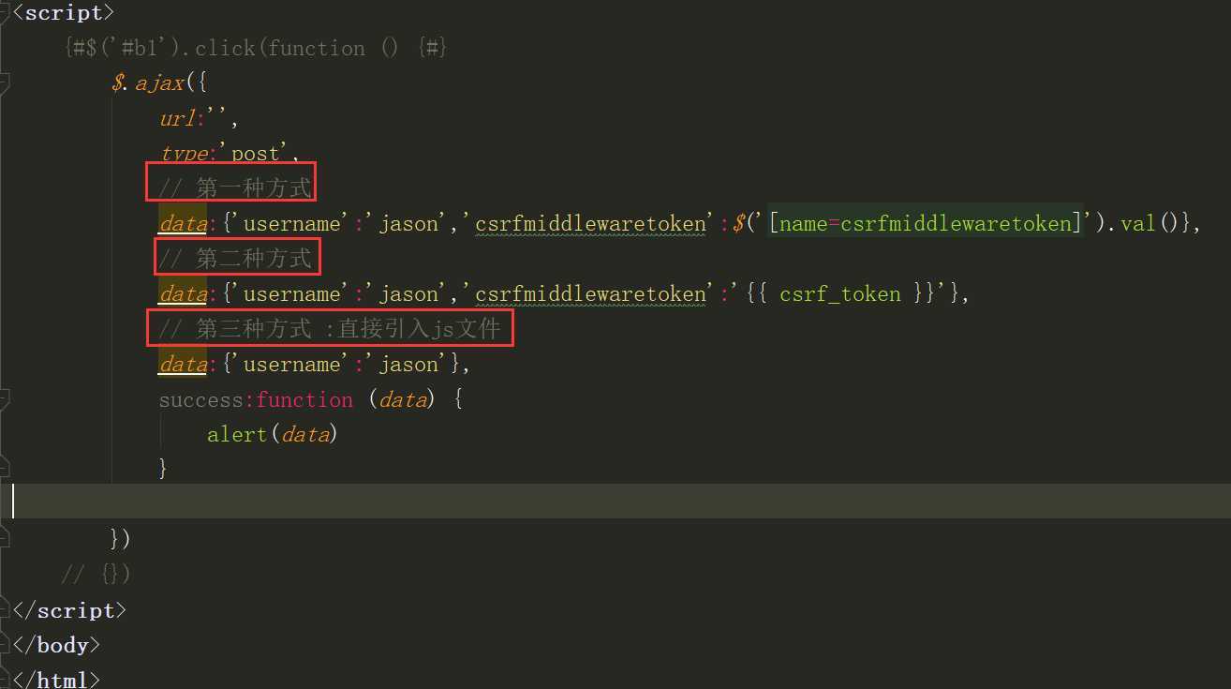The width and height of the screenshot is (1231, 689).
Task: Collapse the fold marker beside success:function
Action: 4,400
